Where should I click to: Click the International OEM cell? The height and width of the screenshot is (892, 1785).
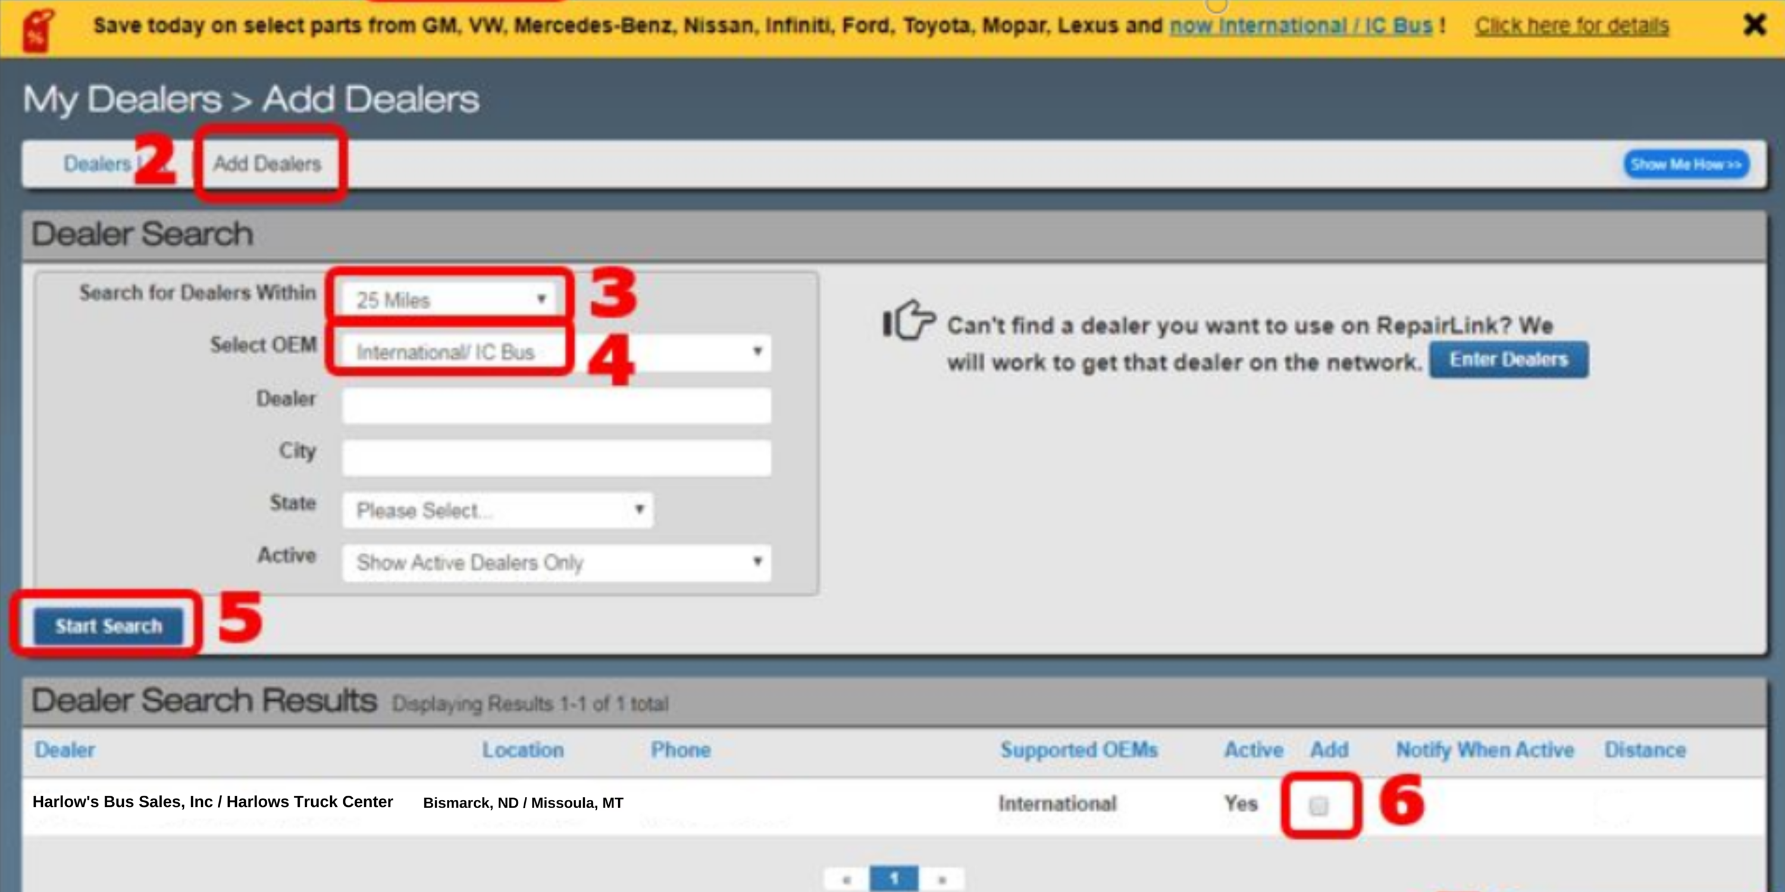pos(1057,803)
